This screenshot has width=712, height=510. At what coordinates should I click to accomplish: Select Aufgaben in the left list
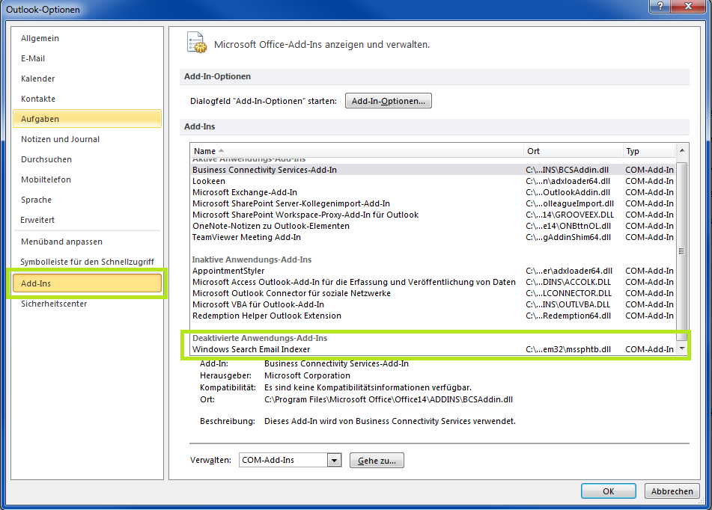[x=87, y=119]
